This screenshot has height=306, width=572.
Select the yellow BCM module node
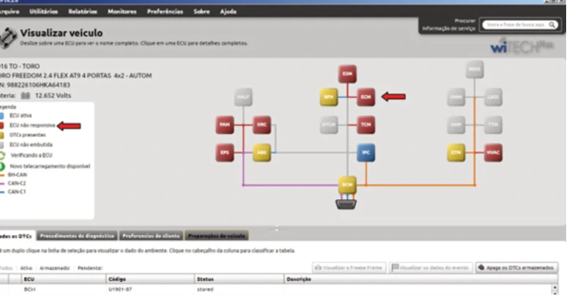click(x=347, y=185)
